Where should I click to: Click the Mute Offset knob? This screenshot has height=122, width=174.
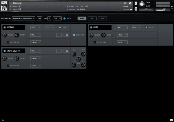tap(104, 35)
